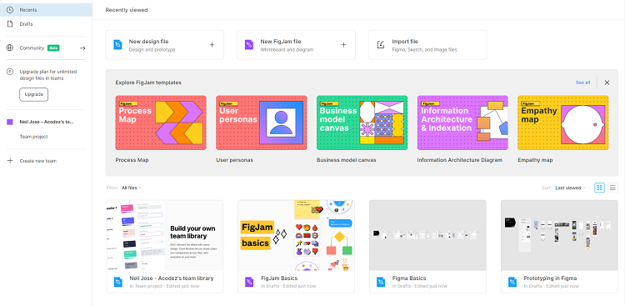Viewport: 625px width, 306px height.
Task: Click the green Beta badge
Action: tap(53, 48)
